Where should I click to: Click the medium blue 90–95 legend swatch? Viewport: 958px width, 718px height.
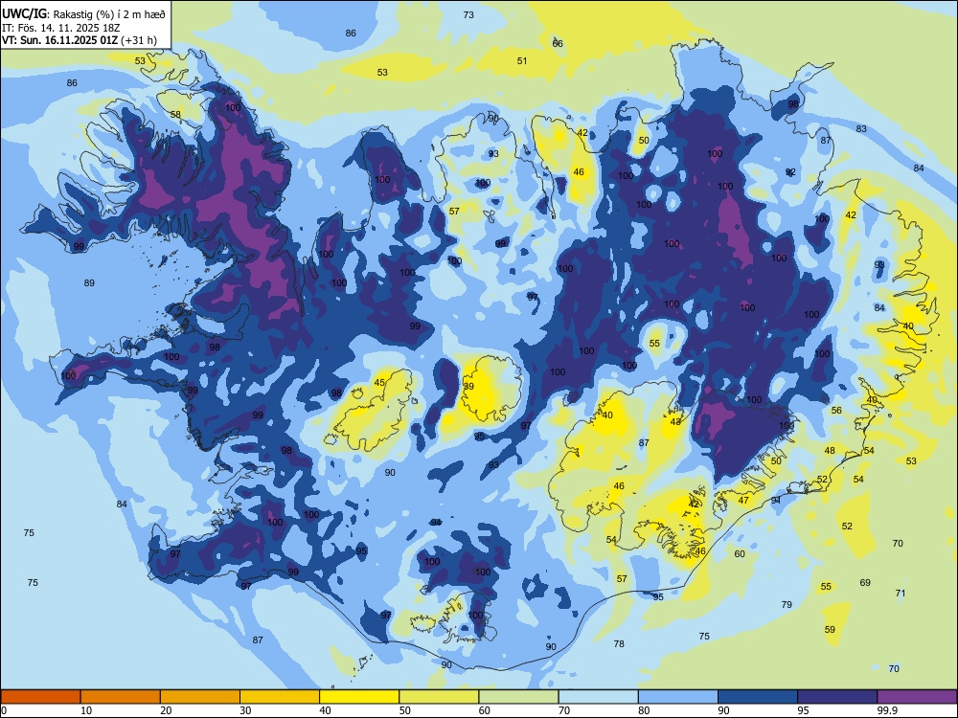tap(758, 697)
